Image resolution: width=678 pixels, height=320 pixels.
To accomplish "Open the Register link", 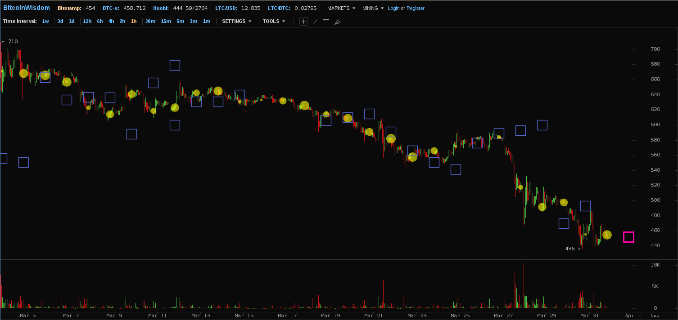I will click(x=415, y=8).
